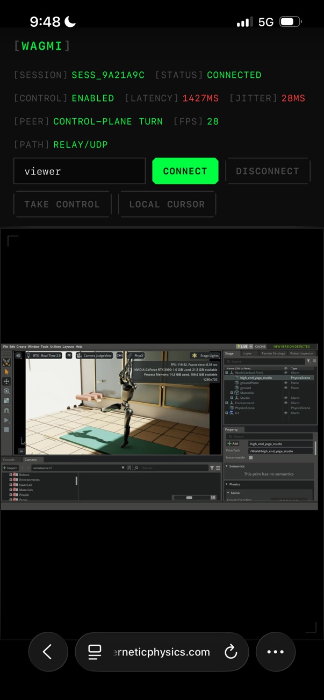Screen dimensions: 324x700
Task: Open the RTX - Real-Time 2.0 renderer dropdown
Action: coord(44,355)
